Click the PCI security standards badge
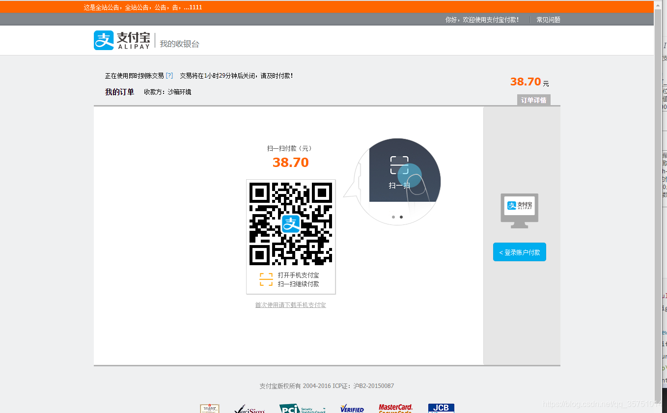 click(x=303, y=409)
